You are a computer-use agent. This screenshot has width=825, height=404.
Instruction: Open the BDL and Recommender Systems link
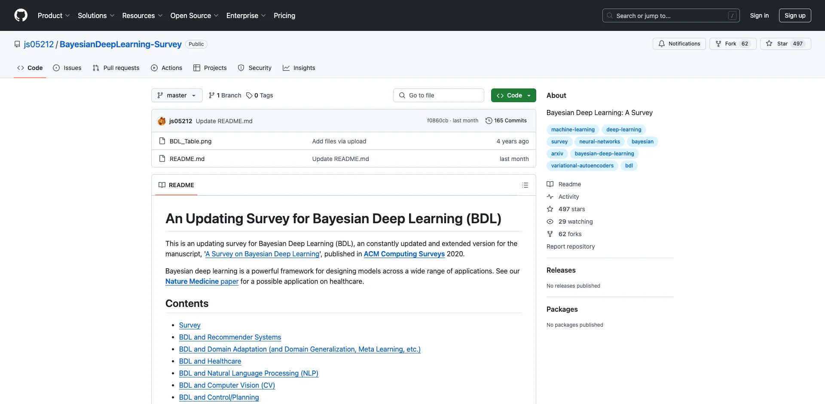pos(230,337)
